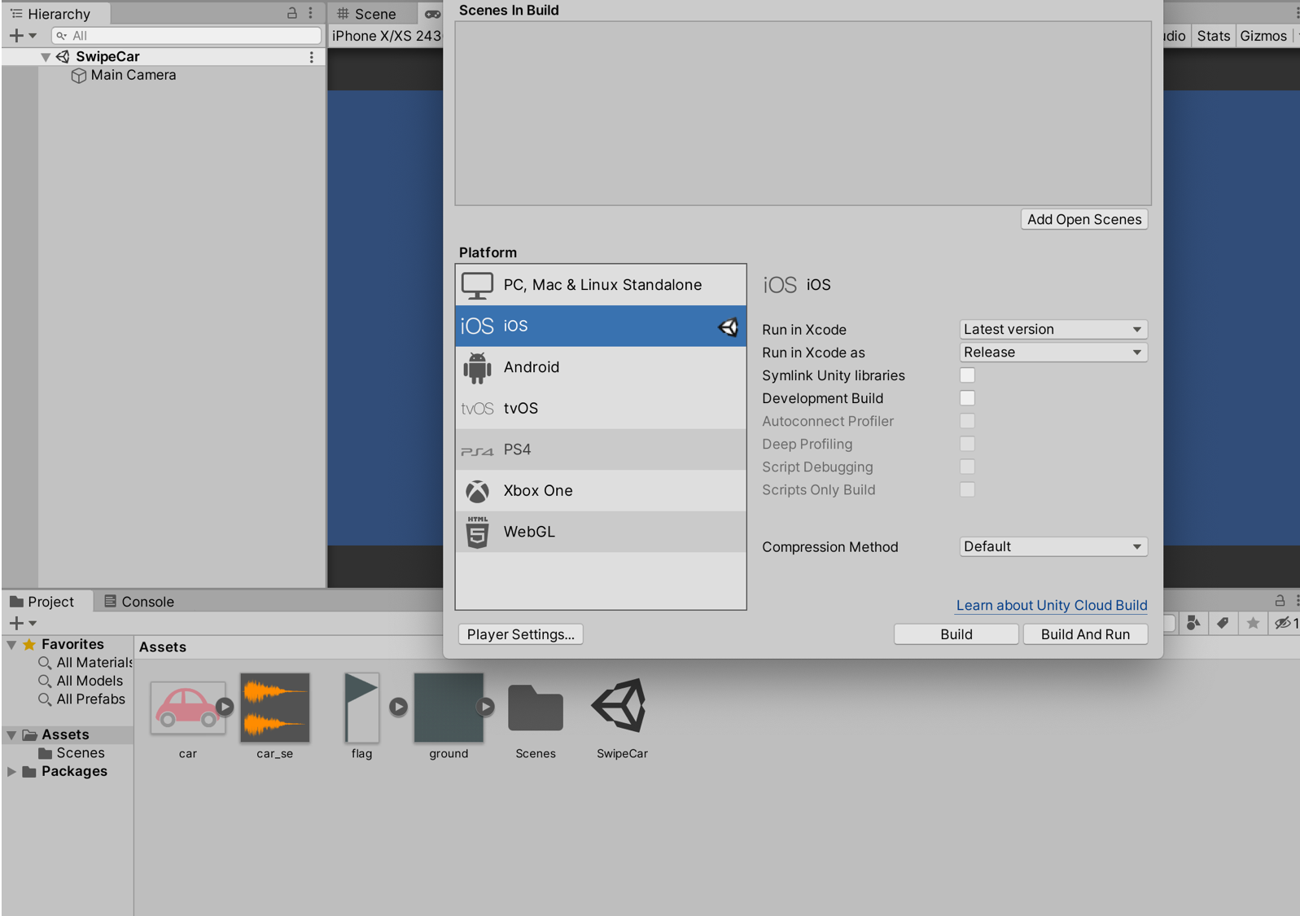1300x916 pixels.
Task: Switch to the Scene tab
Action: [x=367, y=14]
